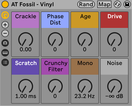The image size is (132, 106).
Task: Enable the Map mode button
Action: click(x=104, y=4)
